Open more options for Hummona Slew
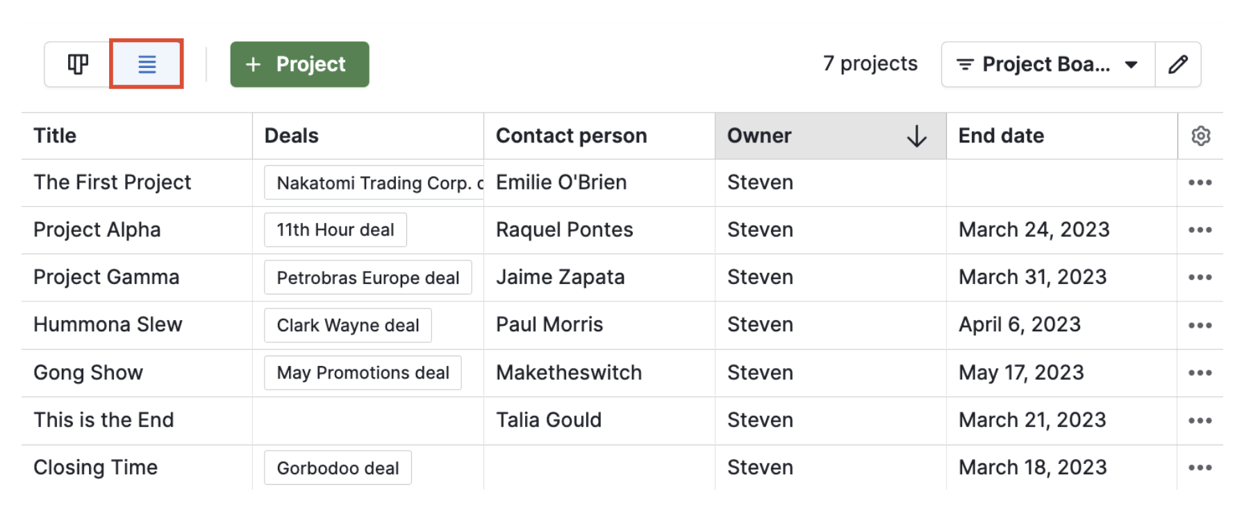The width and height of the screenshot is (1235, 507). 1200,325
